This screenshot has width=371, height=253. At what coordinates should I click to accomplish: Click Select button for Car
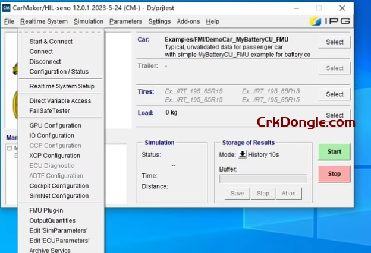point(335,42)
